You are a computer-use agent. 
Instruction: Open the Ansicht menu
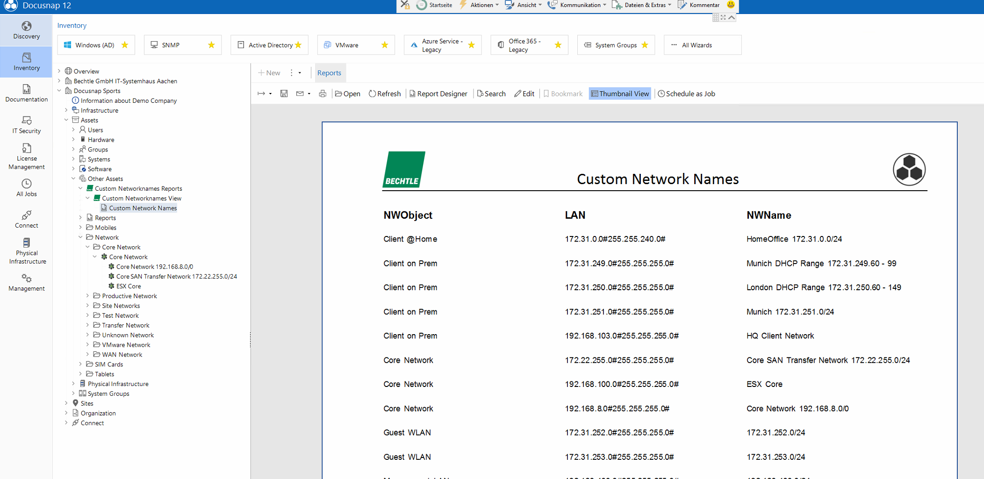point(524,5)
